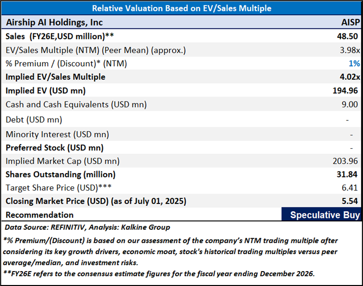Click 'Data Source: REFINITIV, Analysis: Kalkine Group' line
The image size is (363, 286).
coord(87,227)
